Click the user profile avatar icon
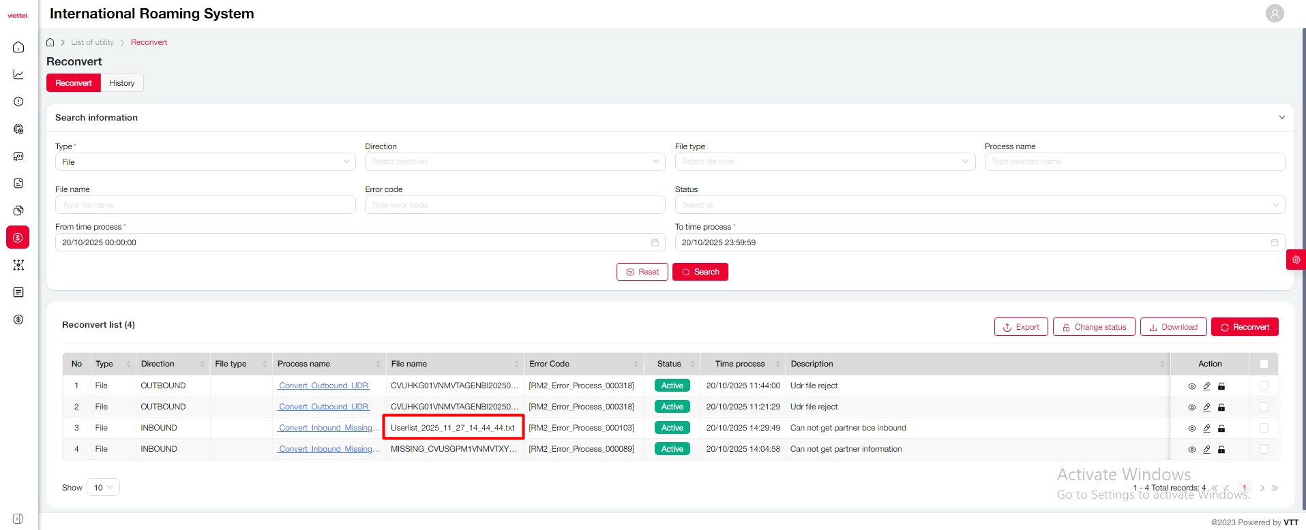Image resolution: width=1306 pixels, height=530 pixels. (x=1274, y=14)
